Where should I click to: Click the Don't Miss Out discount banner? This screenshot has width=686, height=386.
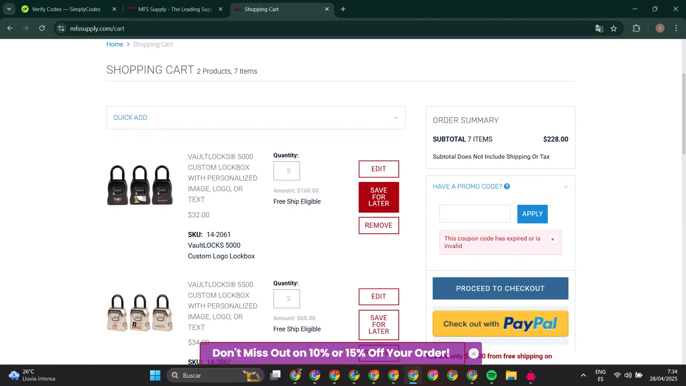332,353
